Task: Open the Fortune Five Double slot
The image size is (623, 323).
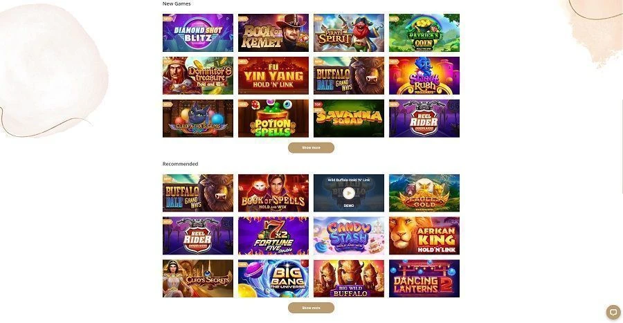Action: 273,236
